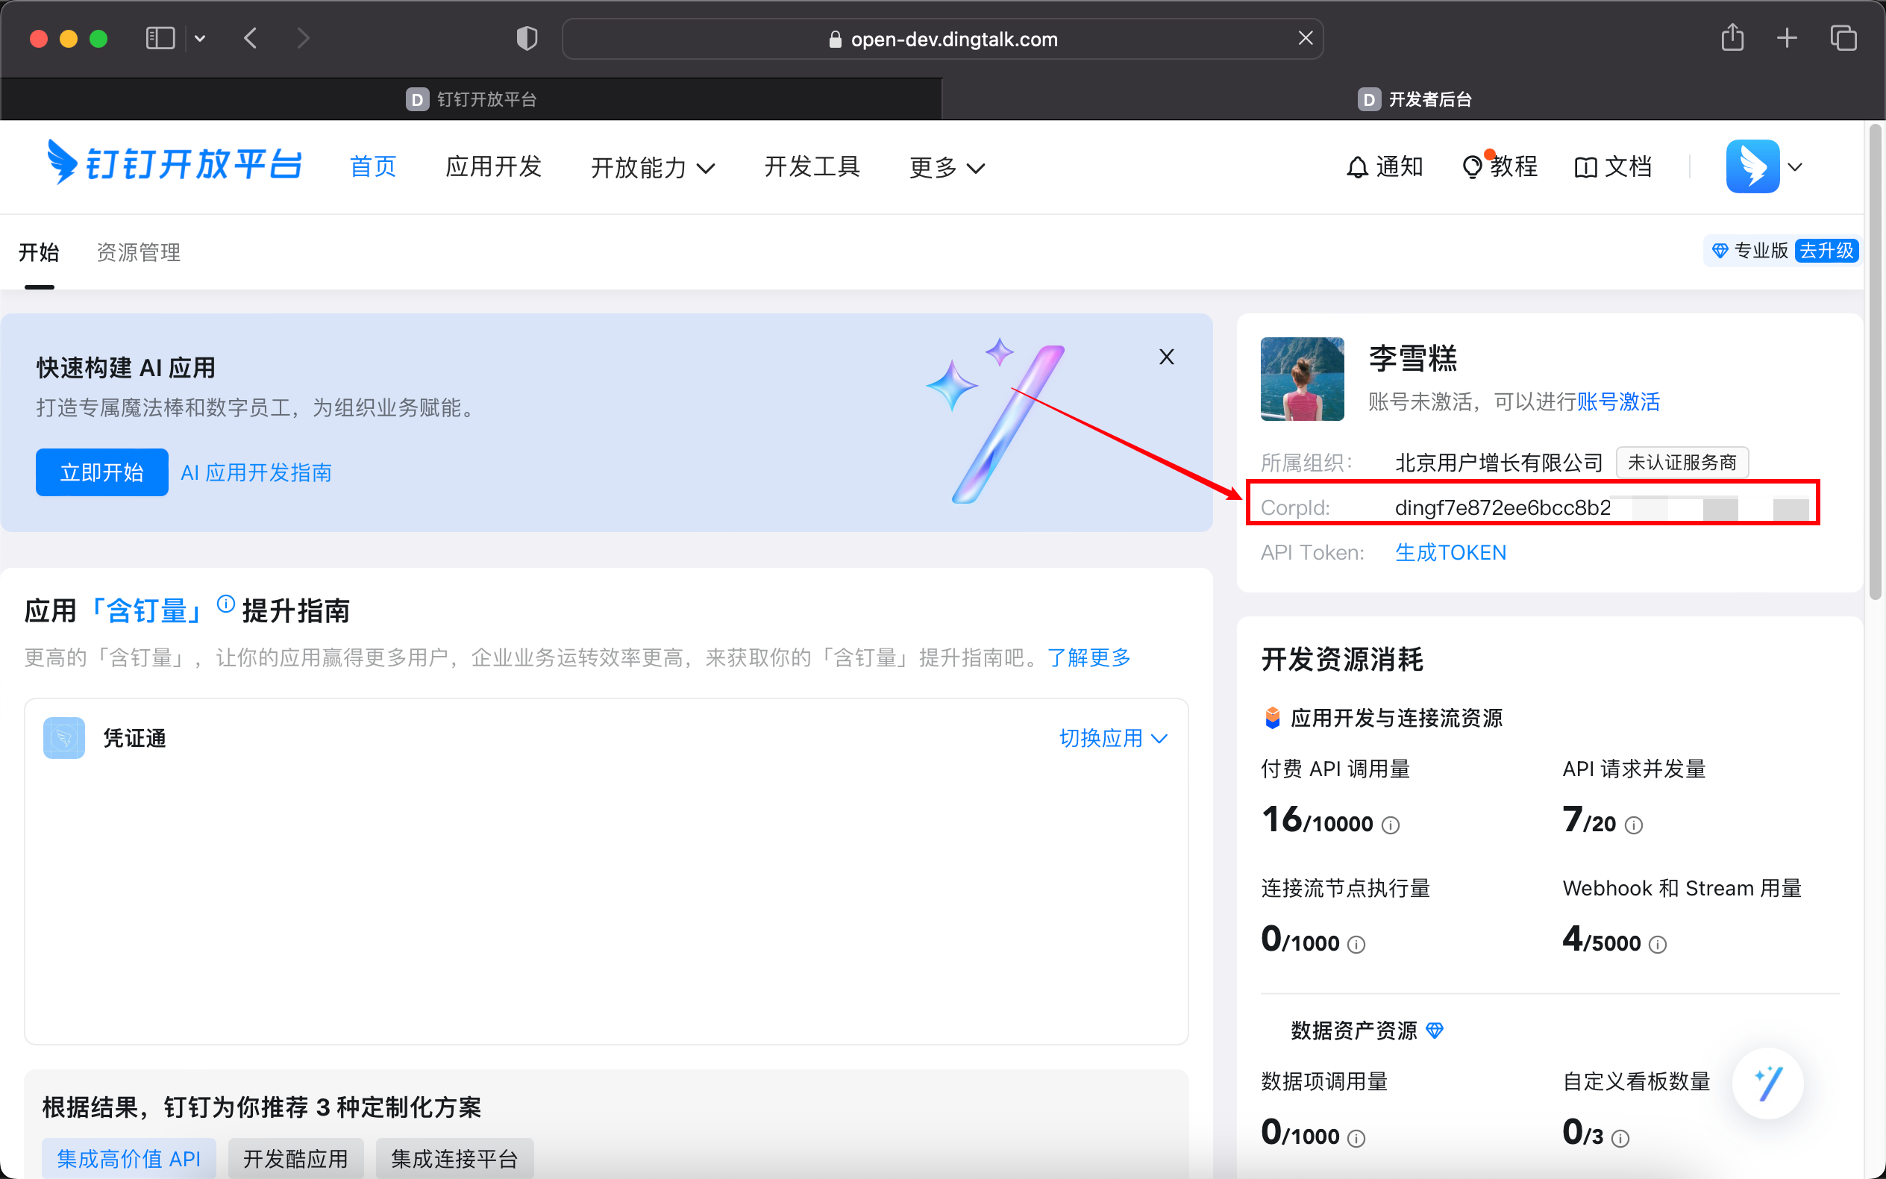
Task: Click the 李雪糕 profile photo
Action: point(1303,379)
